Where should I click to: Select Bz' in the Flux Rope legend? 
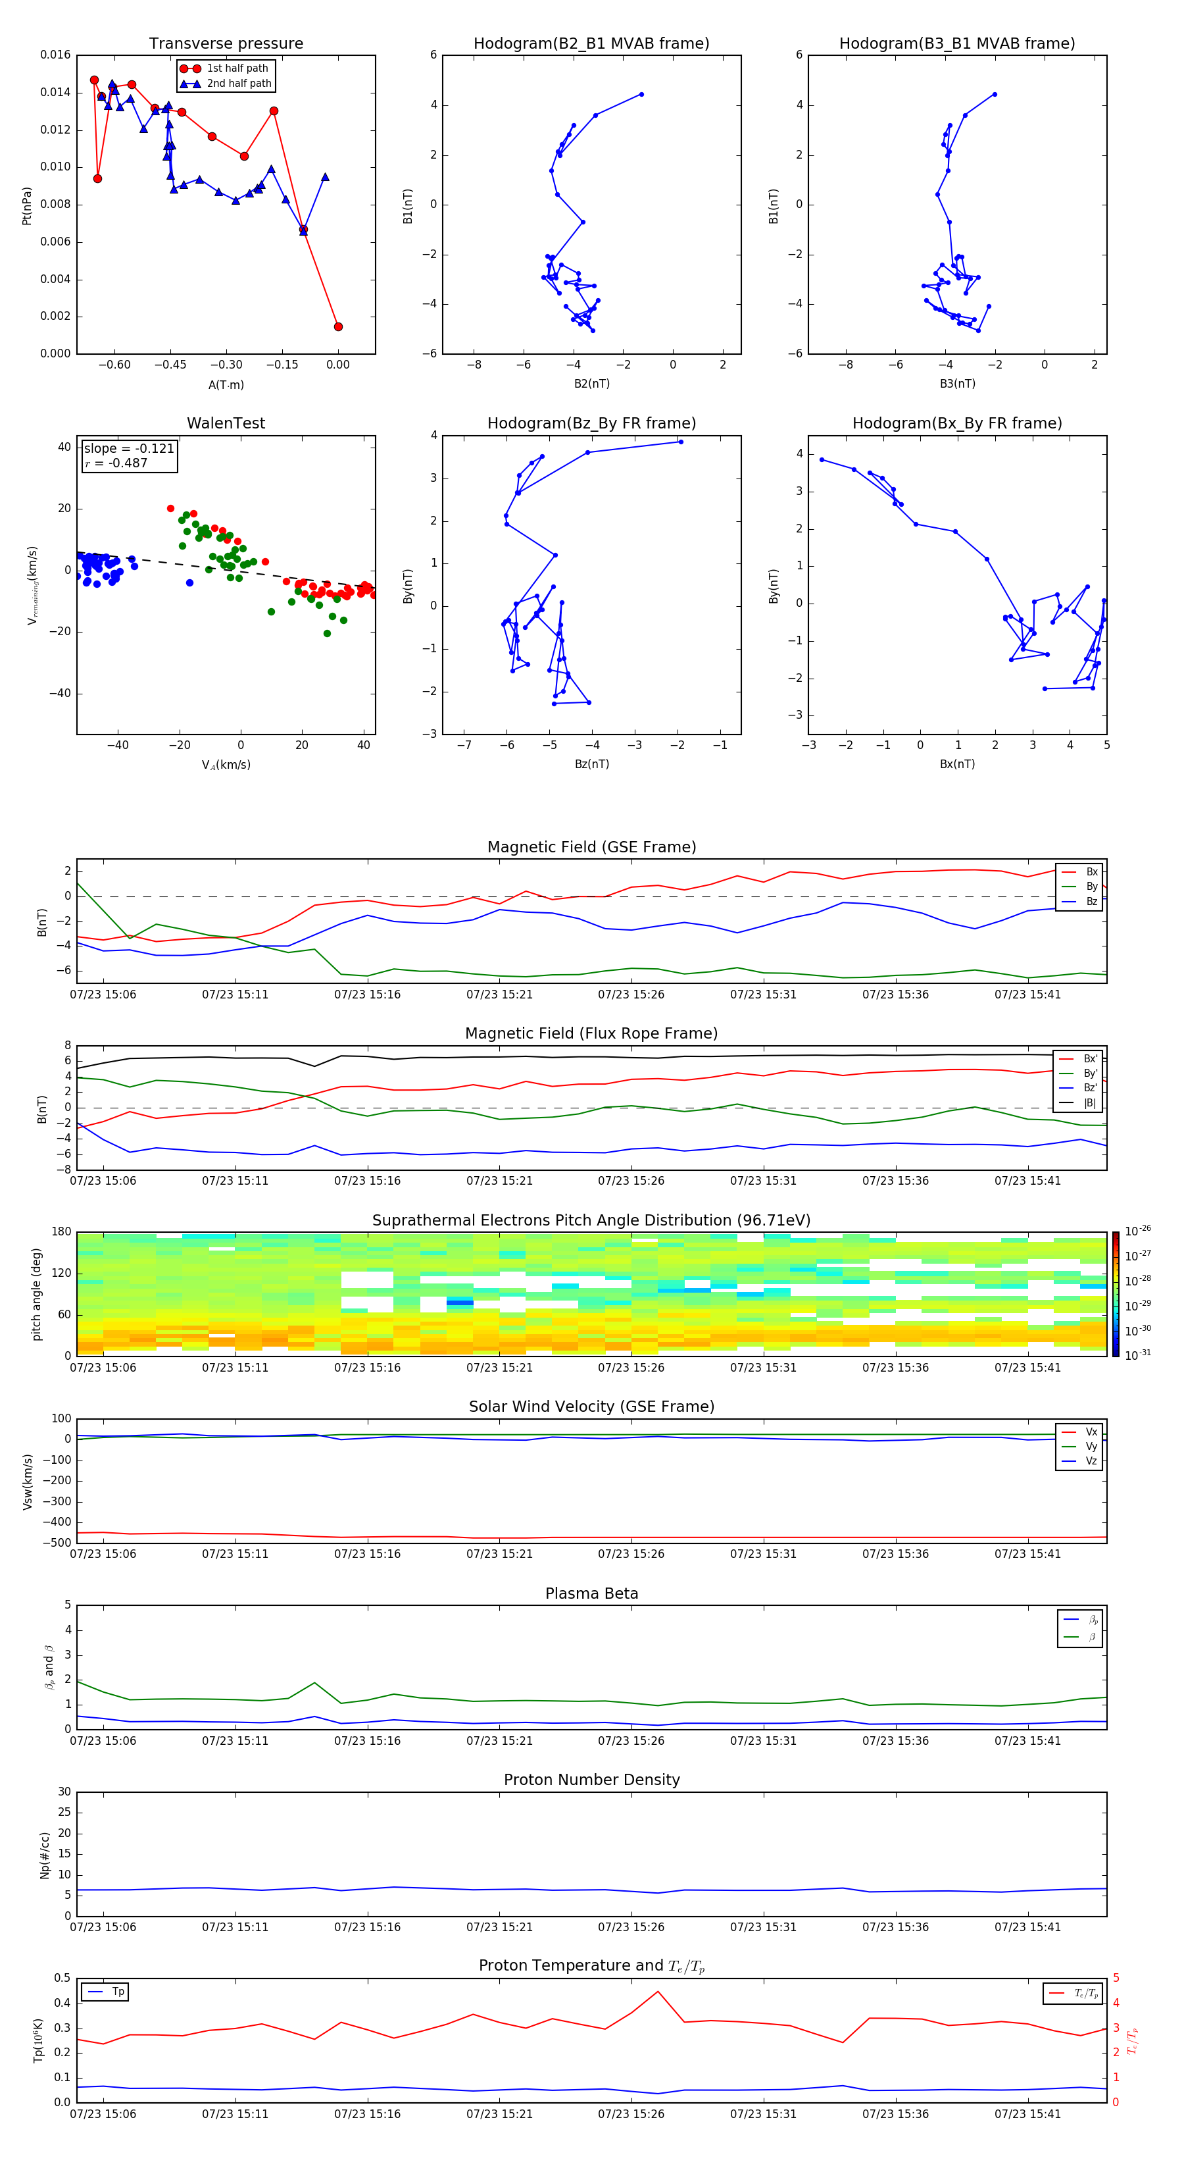[1079, 1089]
